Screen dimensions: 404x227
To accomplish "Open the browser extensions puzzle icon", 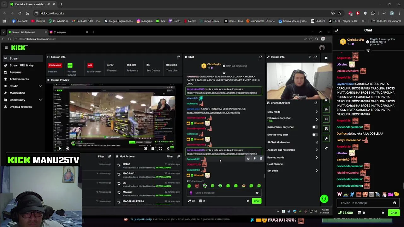I will point(373,13).
